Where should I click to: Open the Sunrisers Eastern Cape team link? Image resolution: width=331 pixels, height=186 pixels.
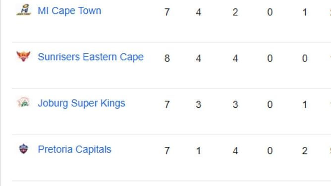click(x=91, y=57)
